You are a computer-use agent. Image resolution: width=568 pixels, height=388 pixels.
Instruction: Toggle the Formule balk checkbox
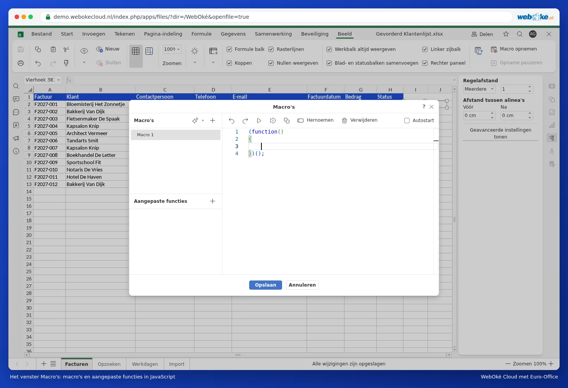[229, 49]
